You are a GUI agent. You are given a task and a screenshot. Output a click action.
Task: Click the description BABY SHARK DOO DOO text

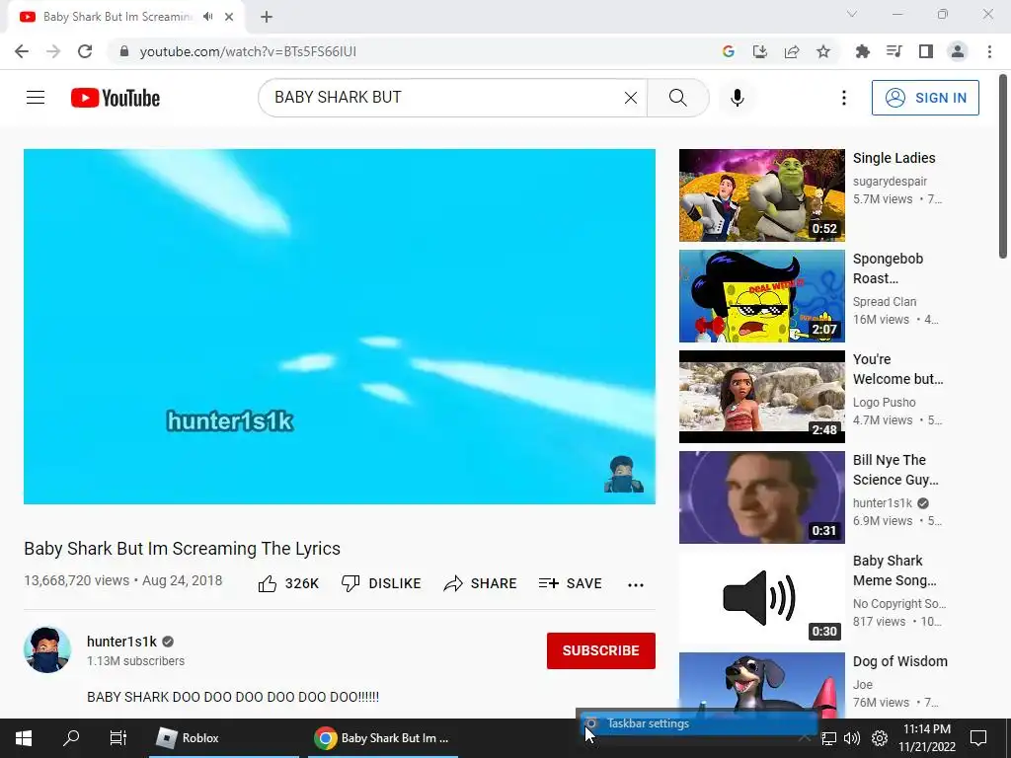233,697
